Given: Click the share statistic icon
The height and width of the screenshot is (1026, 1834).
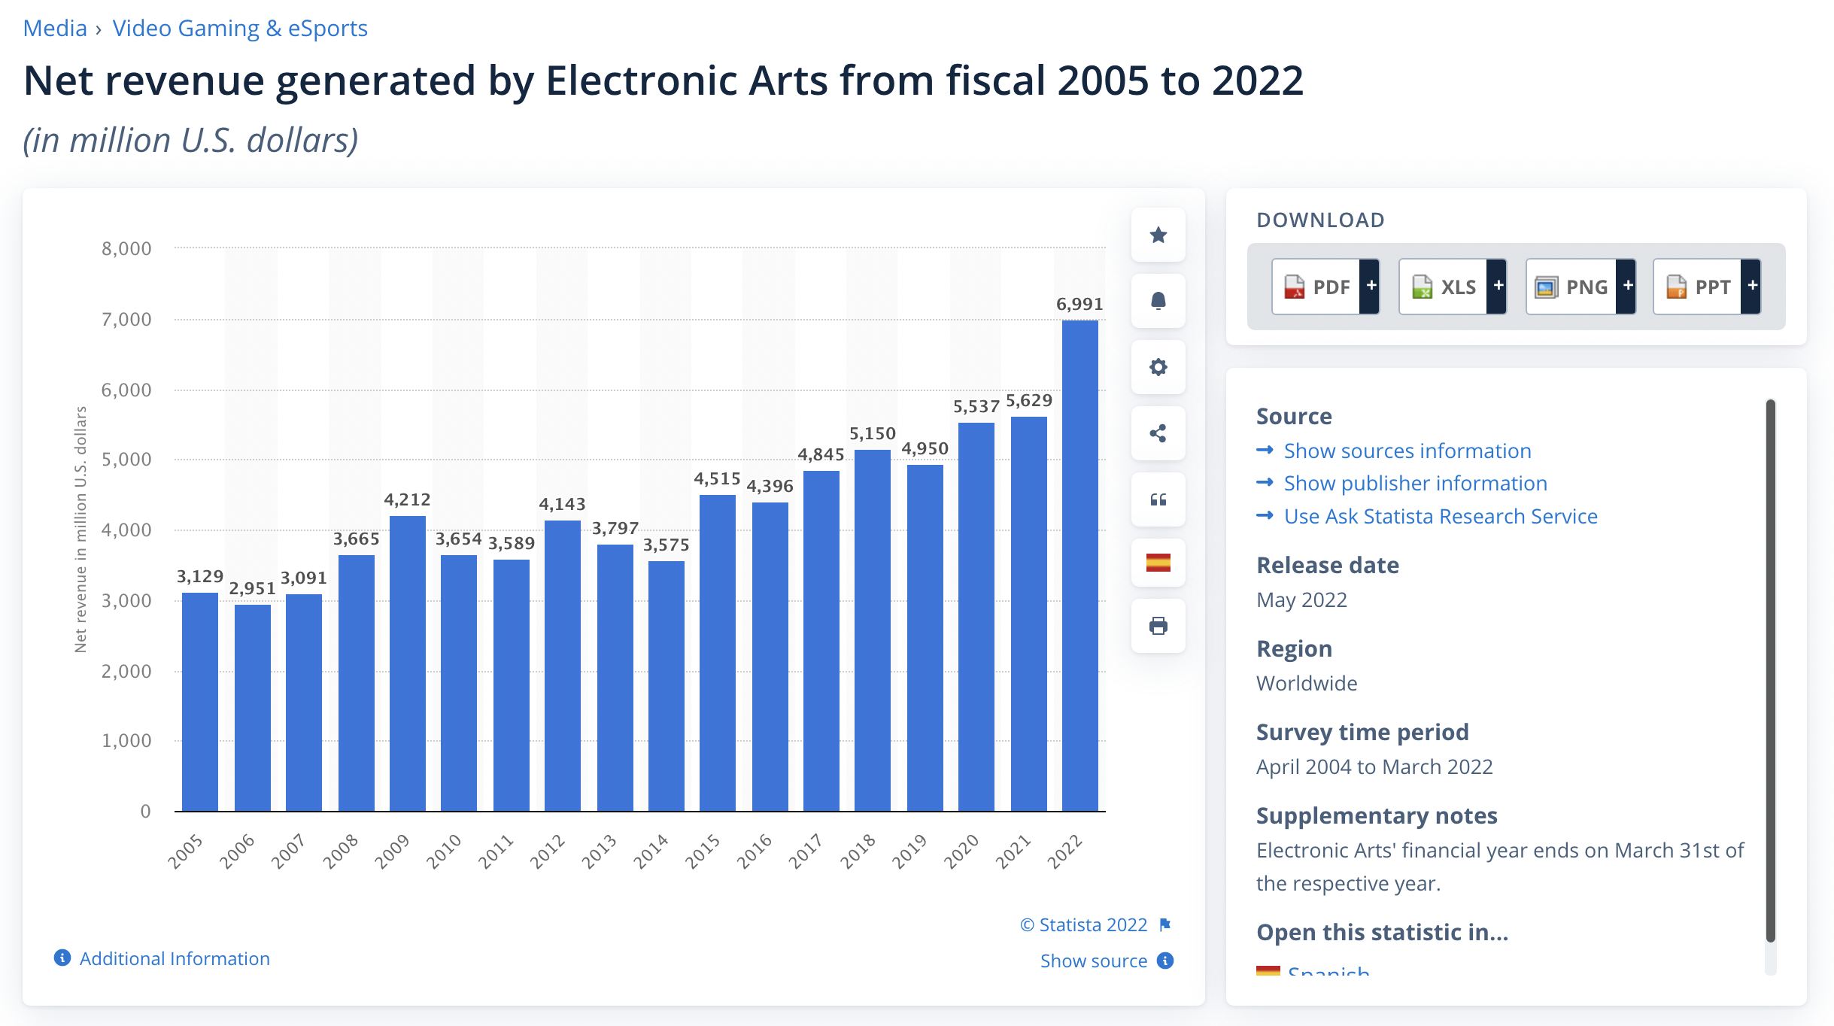Looking at the screenshot, I should pos(1158,433).
